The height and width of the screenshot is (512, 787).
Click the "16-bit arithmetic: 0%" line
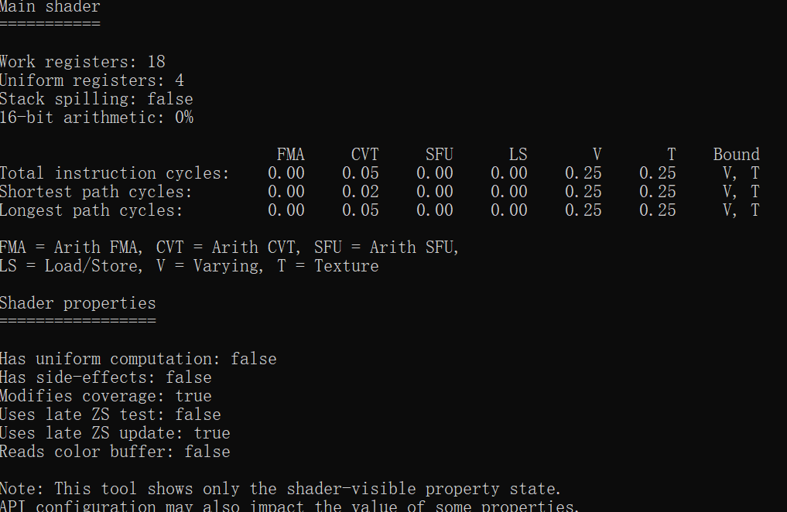[x=97, y=118]
